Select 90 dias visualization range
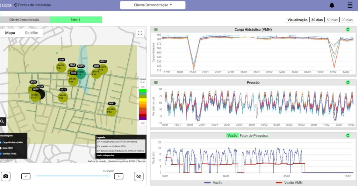This screenshot has width=358, height=186. [347, 20]
